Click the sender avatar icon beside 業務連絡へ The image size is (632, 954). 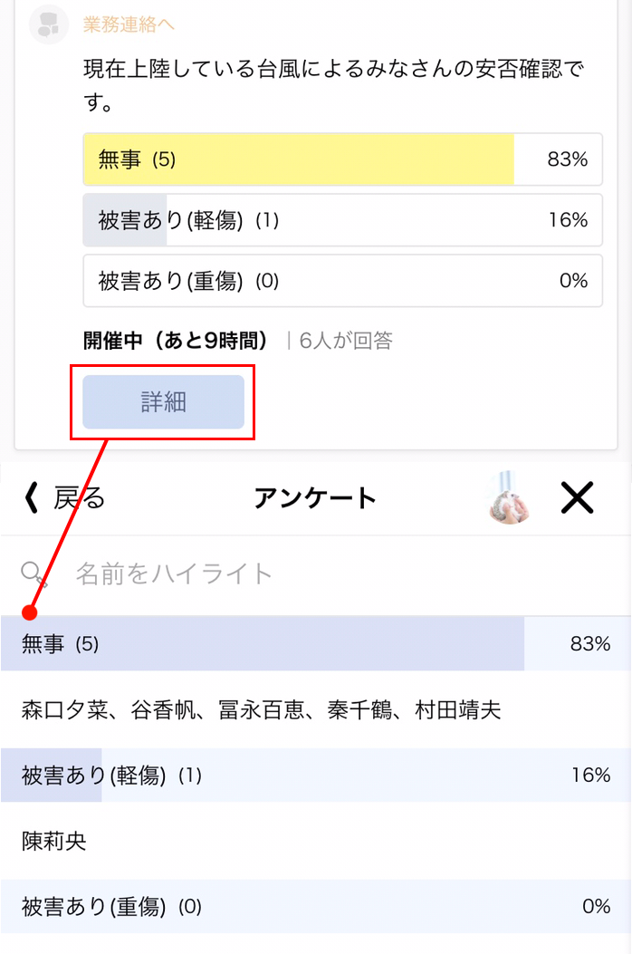click(x=49, y=24)
